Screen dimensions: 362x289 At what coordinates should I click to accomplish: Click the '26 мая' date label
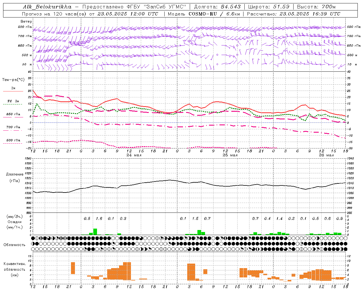click(326, 155)
